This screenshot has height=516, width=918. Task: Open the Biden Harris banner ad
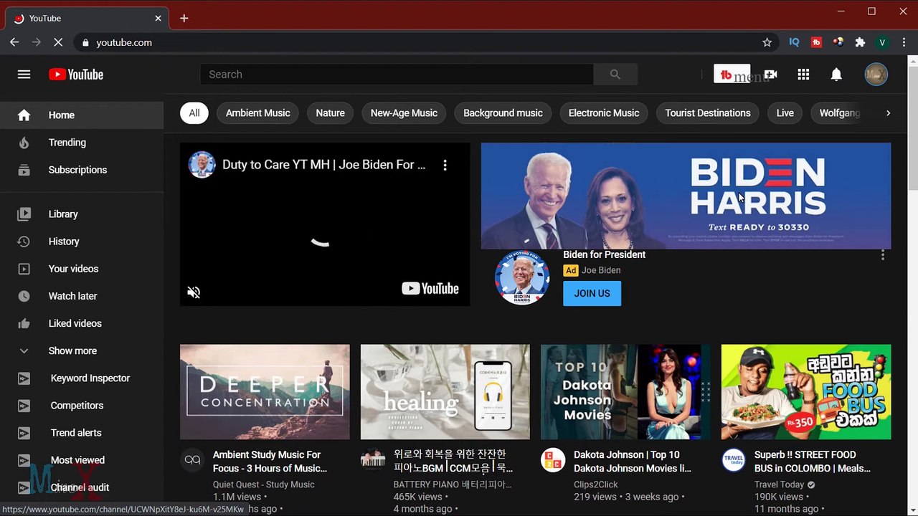coord(686,196)
